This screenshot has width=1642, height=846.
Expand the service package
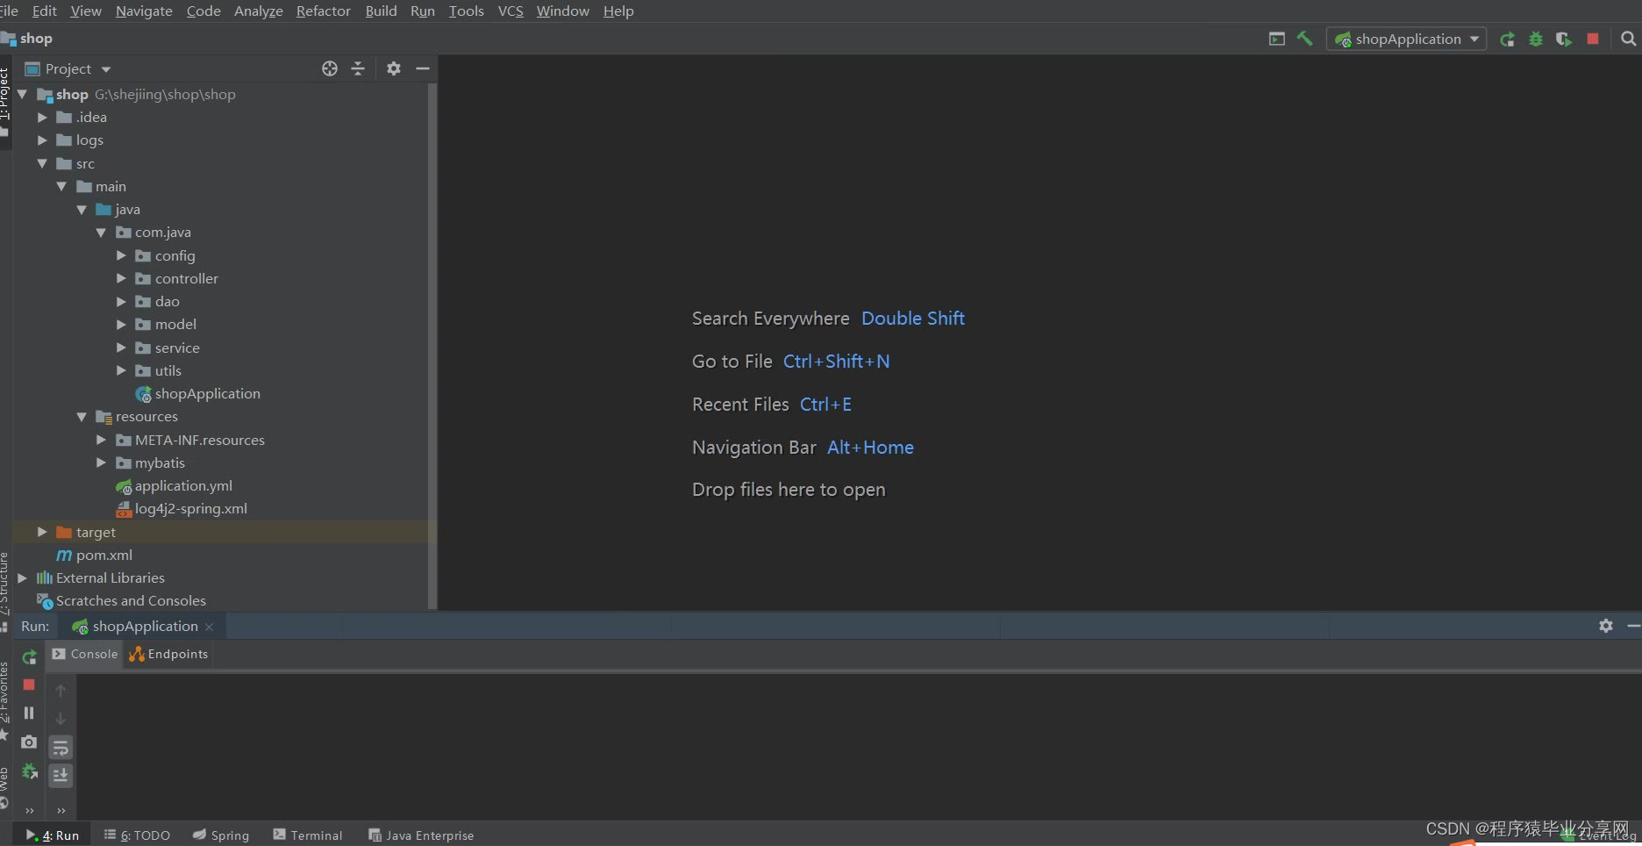coord(121,348)
